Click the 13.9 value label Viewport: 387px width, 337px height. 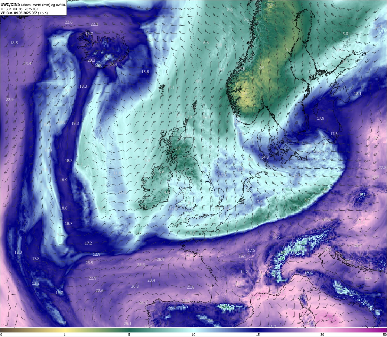(259, 202)
